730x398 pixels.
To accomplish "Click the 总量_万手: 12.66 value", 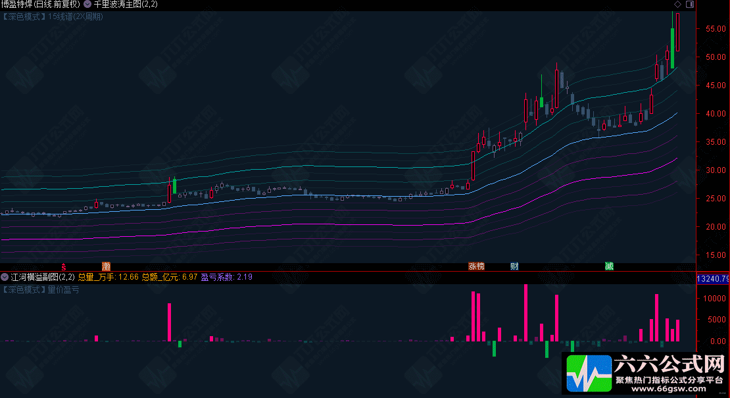I will point(108,277).
